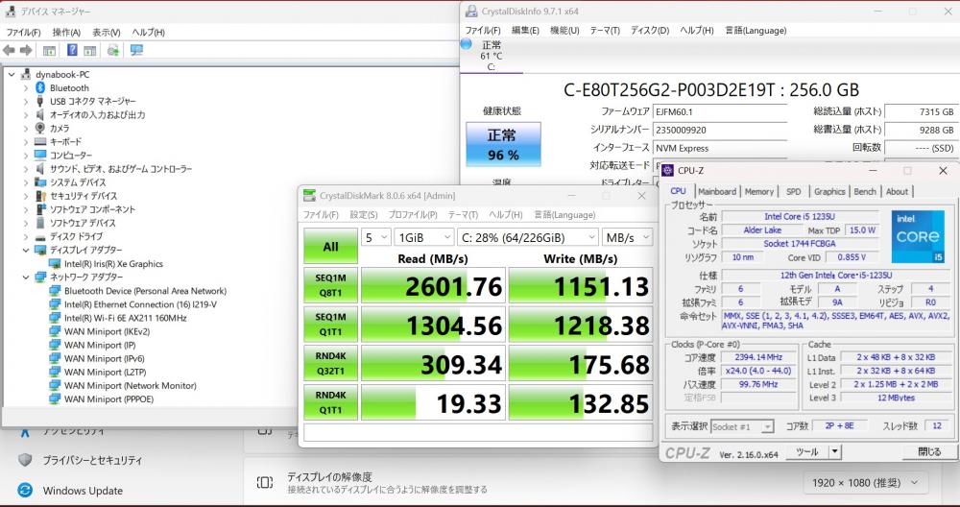Screen dimensions: 960x507
Task: Open ディスク(D) menu in CrystalDiskInfo
Action: [650, 30]
